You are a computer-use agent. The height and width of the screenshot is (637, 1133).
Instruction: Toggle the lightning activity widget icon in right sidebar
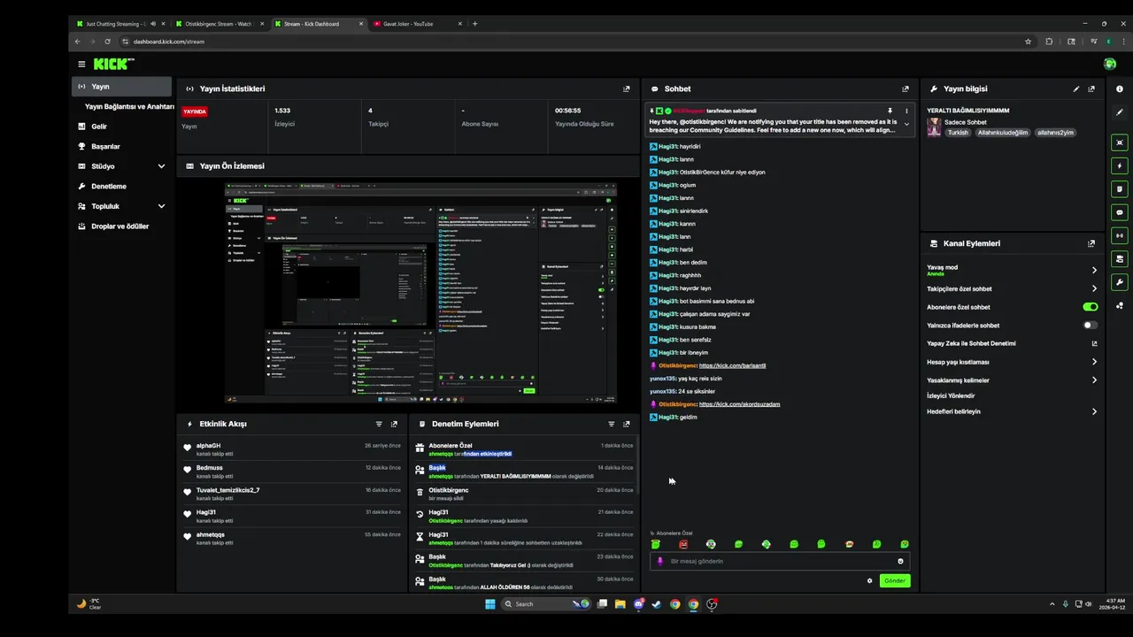click(1120, 165)
